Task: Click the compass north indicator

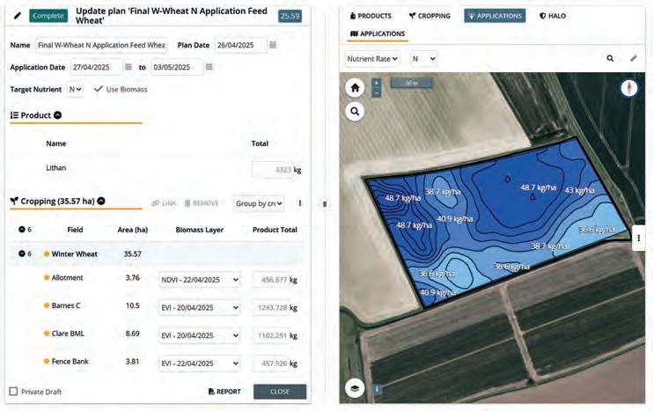Action: [629, 88]
